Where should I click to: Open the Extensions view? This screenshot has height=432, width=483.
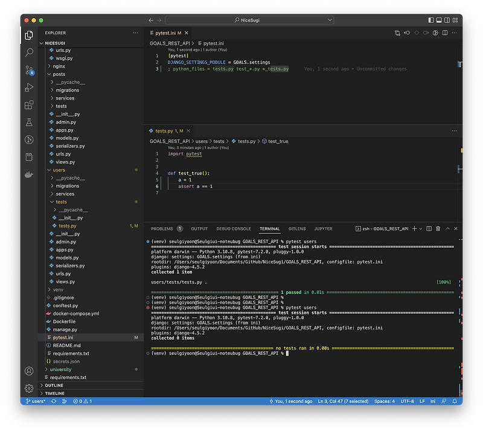(x=29, y=105)
